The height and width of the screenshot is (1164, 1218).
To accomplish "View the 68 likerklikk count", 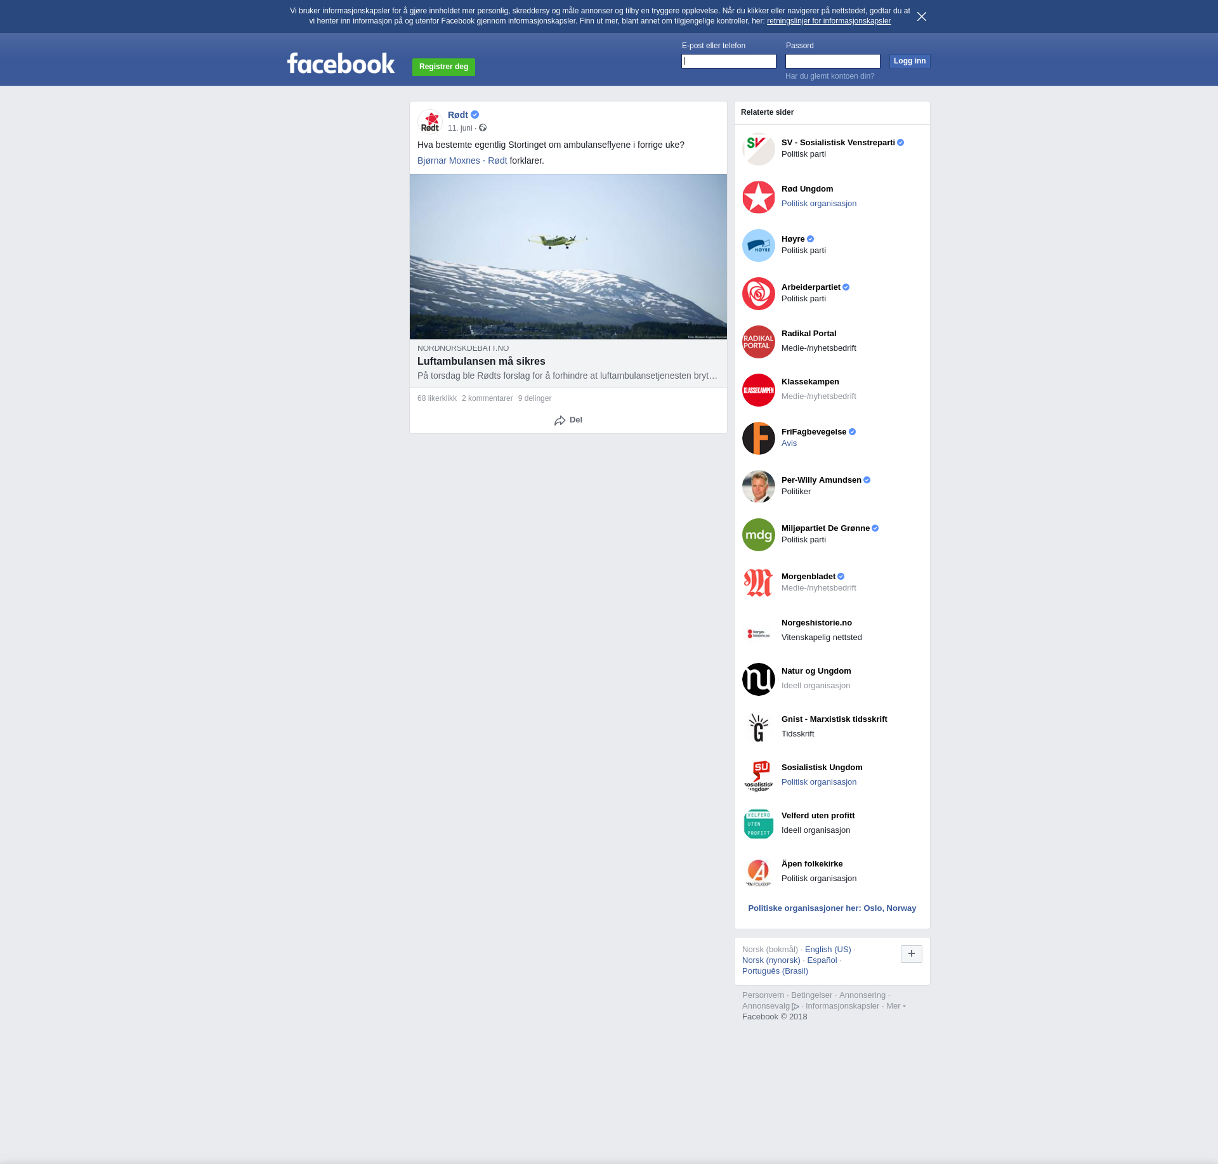I will coord(437,398).
